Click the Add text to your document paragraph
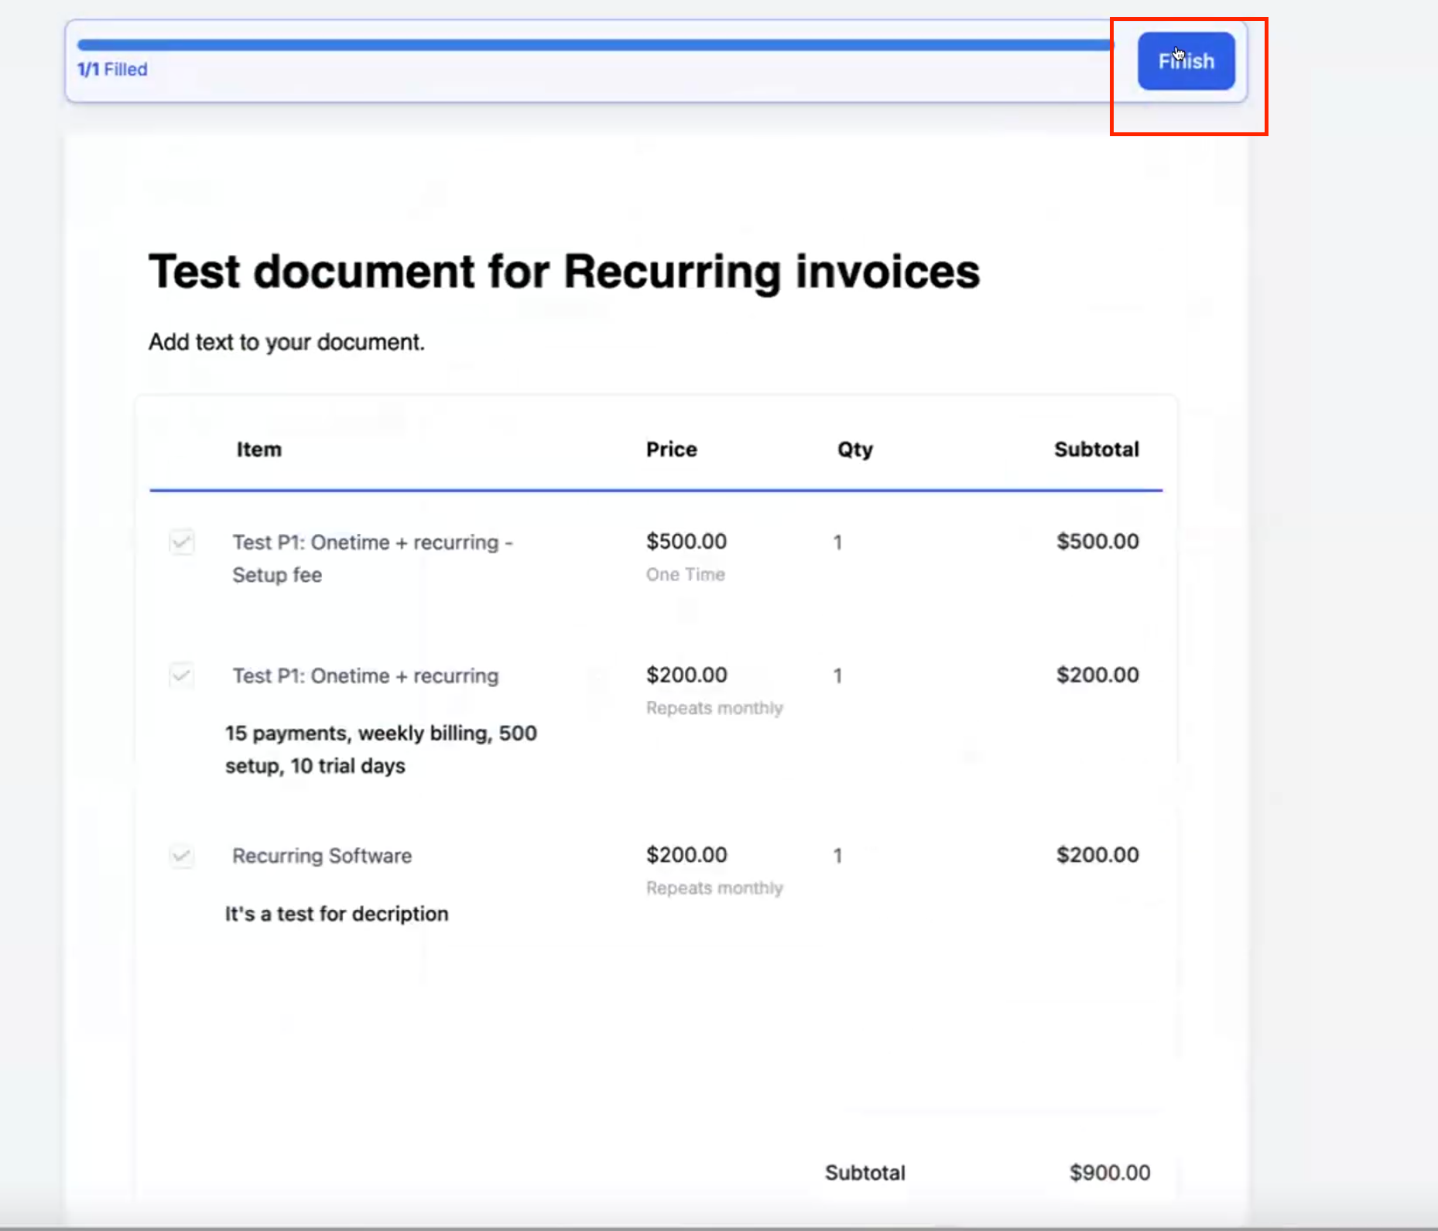Viewport: 1438px width, 1231px height. point(286,342)
